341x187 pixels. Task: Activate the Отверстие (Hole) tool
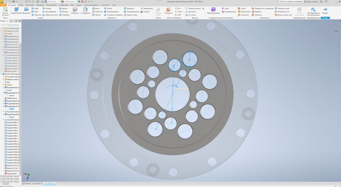(75, 11)
